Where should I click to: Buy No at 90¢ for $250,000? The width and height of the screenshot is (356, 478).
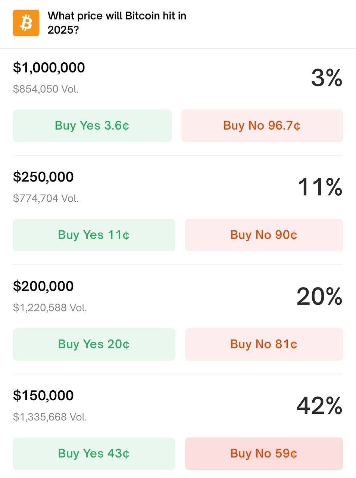[x=264, y=235]
